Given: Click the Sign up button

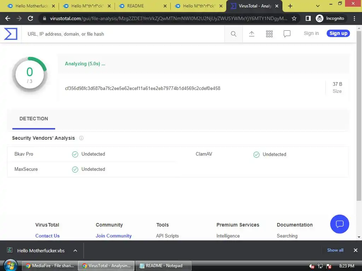Looking at the screenshot, I should point(338,34).
